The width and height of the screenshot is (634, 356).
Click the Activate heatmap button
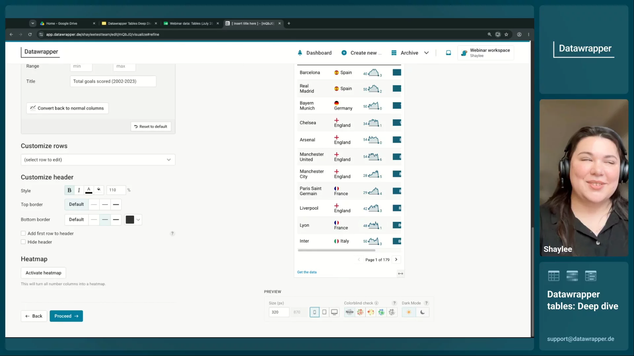[43, 273]
